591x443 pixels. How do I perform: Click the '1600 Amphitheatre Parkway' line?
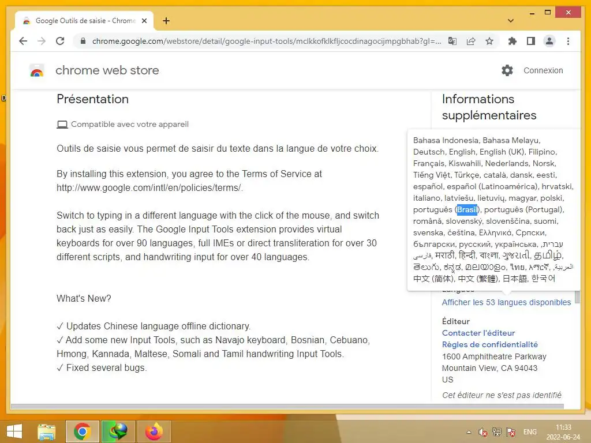pyautogui.click(x=494, y=356)
